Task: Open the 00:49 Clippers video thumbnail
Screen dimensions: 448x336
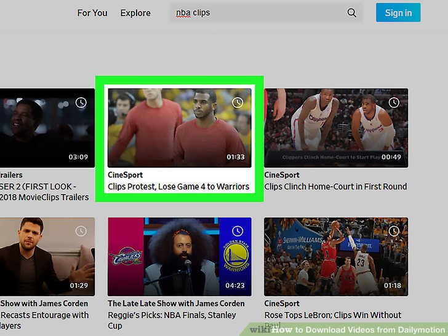Action: (x=336, y=128)
